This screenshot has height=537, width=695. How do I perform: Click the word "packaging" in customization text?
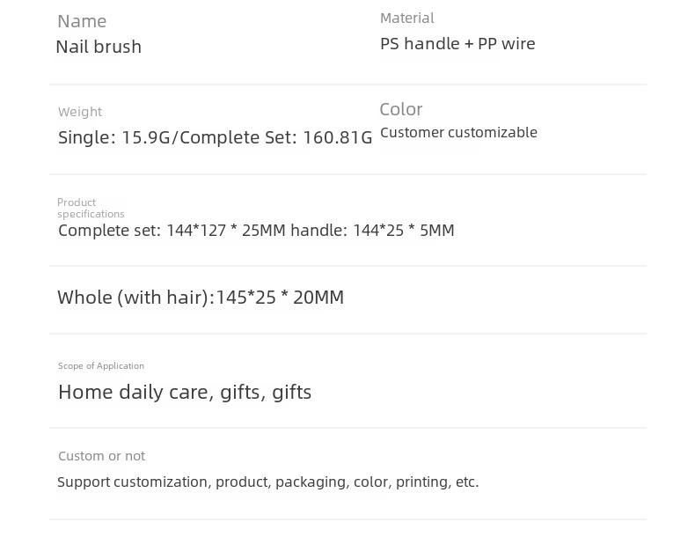coord(311,482)
